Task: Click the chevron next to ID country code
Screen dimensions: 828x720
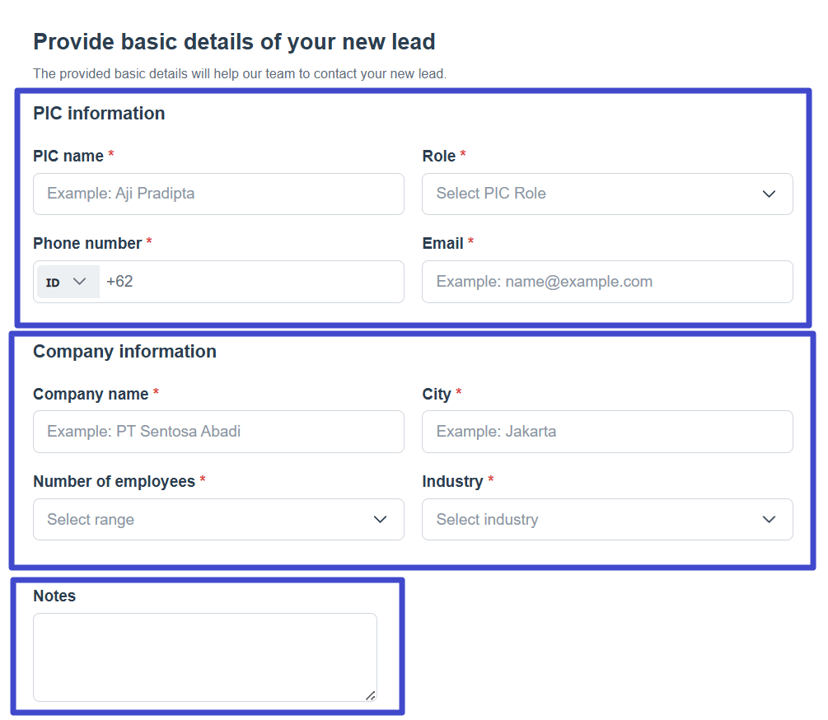Action: pyautogui.click(x=80, y=282)
